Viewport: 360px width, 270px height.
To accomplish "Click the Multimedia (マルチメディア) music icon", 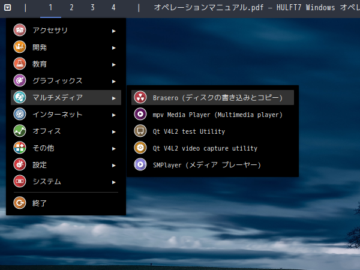I will 20,97.
